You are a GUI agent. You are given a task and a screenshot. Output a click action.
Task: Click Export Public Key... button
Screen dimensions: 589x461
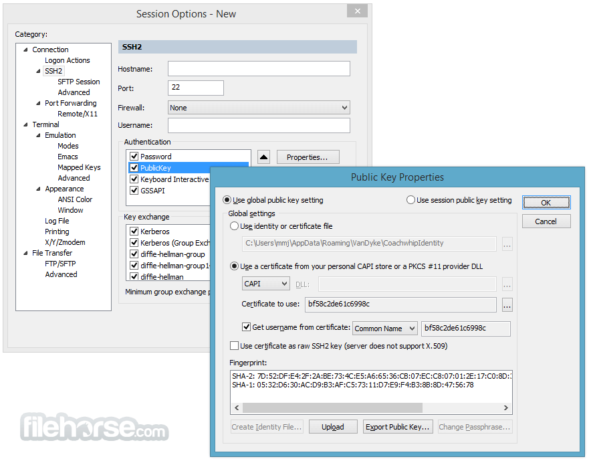pyautogui.click(x=398, y=427)
